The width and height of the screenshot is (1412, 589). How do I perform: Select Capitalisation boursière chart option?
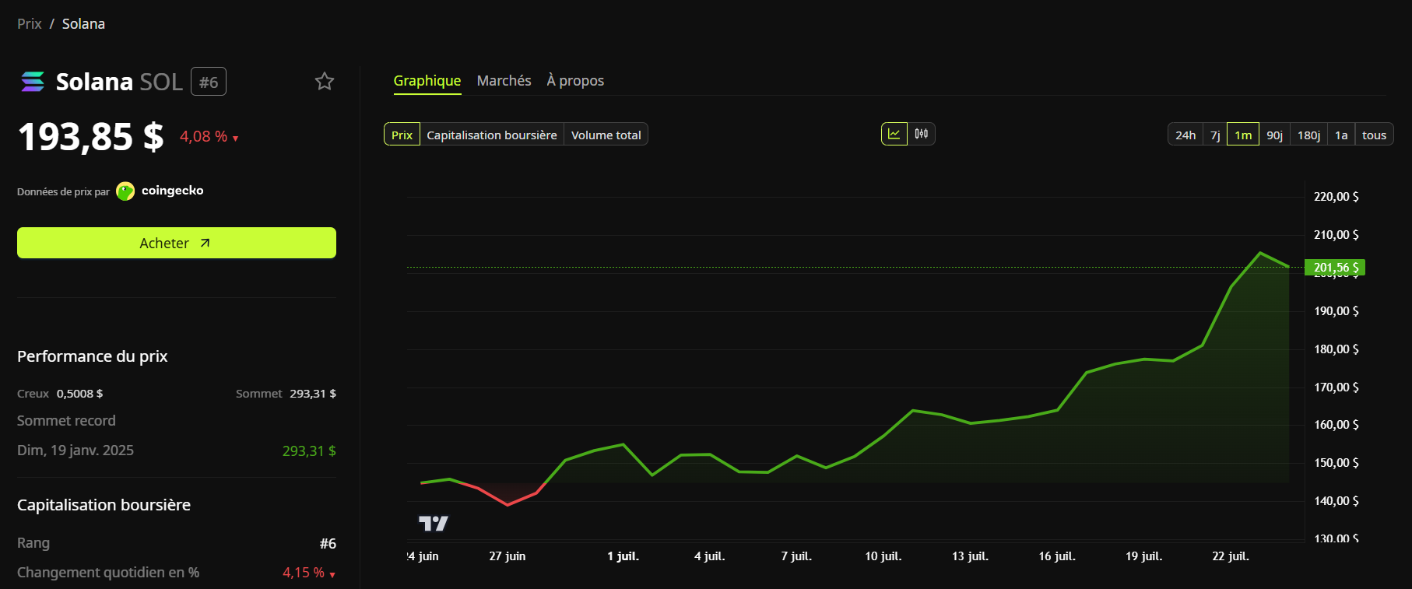pos(492,135)
